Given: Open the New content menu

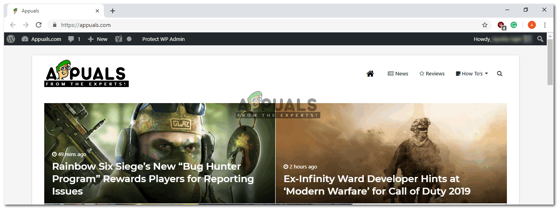Looking at the screenshot, I should click(x=97, y=39).
